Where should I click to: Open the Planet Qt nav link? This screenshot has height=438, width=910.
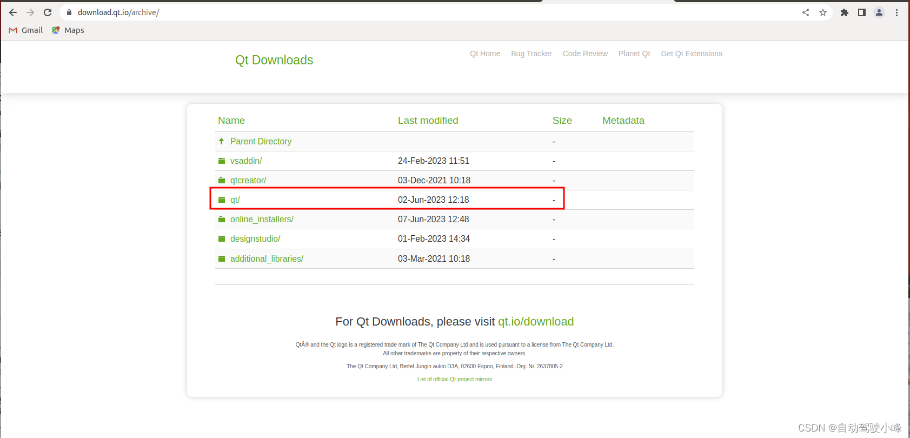pos(634,54)
